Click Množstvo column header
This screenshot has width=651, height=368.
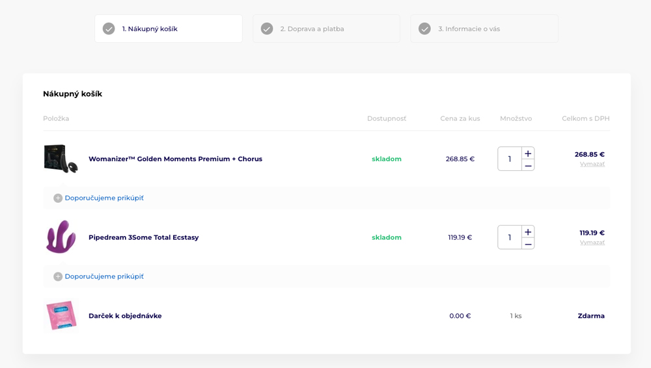[x=516, y=118]
